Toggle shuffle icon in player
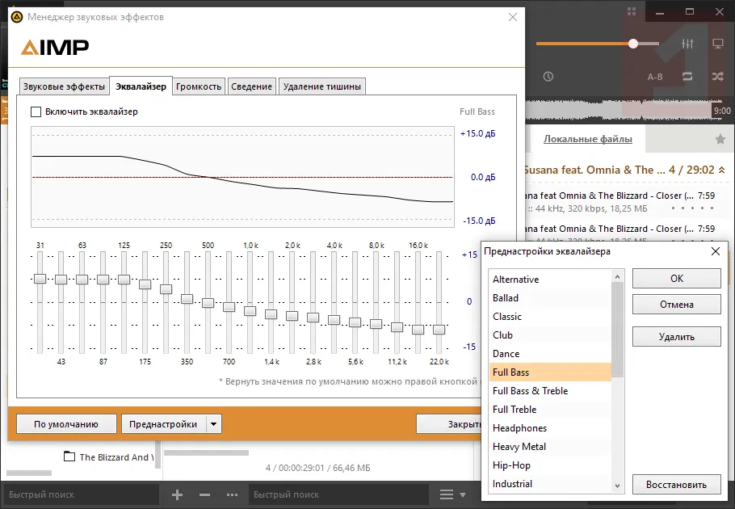Viewport: 735px width, 509px height. click(718, 77)
